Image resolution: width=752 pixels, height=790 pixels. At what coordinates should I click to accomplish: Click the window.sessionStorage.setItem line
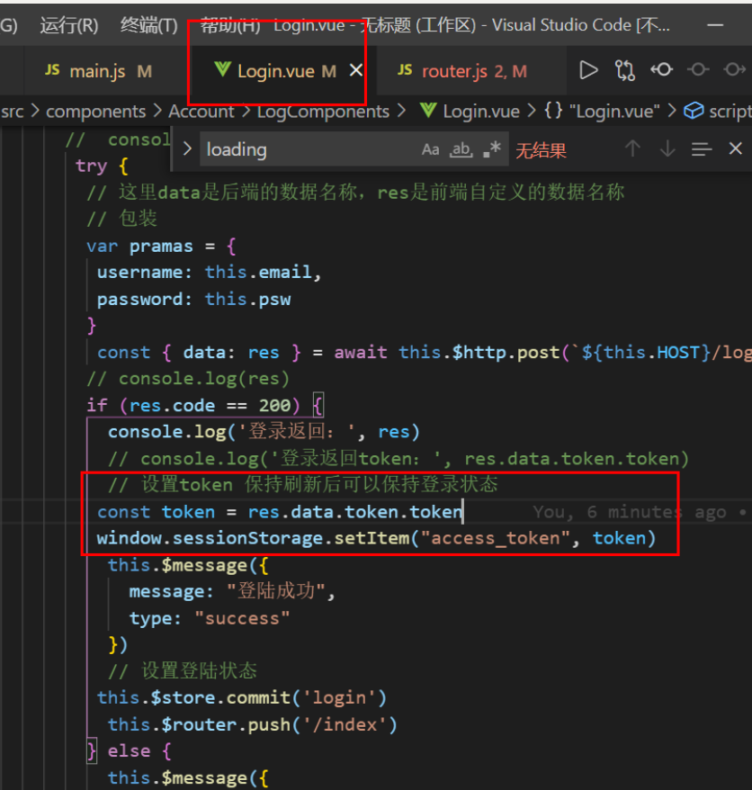pos(376,538)
